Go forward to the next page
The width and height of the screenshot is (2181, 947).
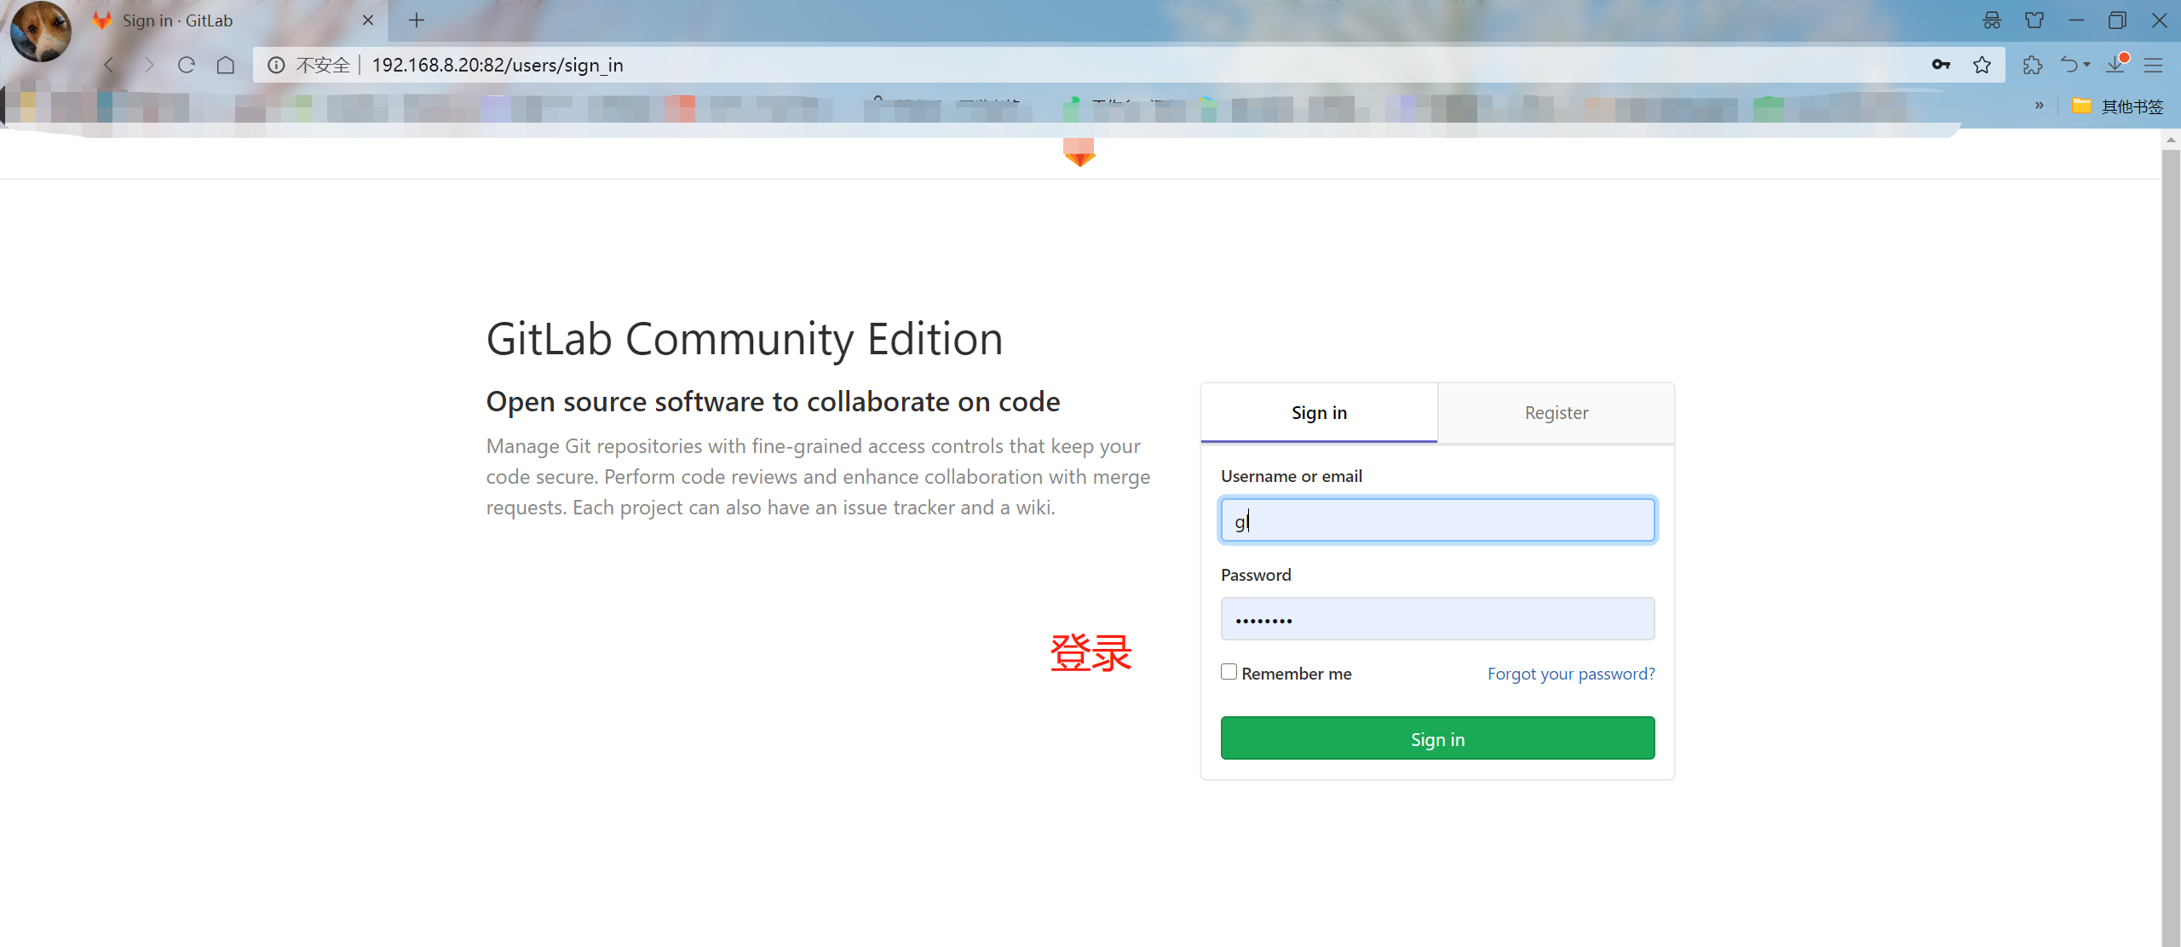coord(148,65)
